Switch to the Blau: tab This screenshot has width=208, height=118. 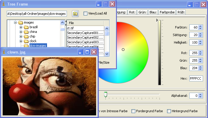point(153,12)
